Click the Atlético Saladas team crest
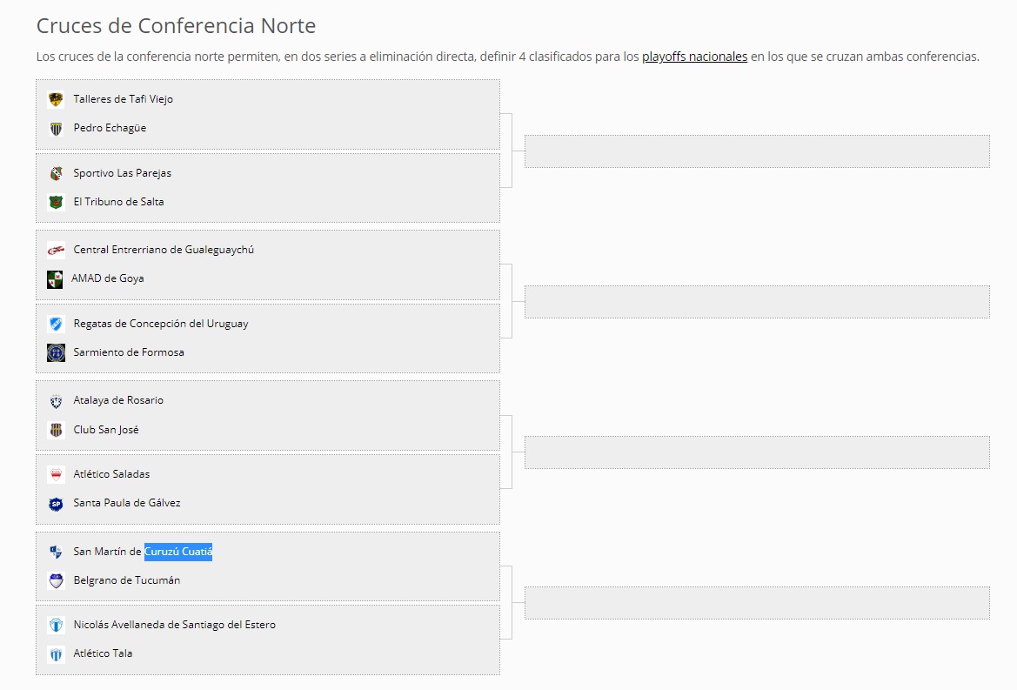This screenshot has width=1017, height=690. pyautogui.click(x=56, y=475)
